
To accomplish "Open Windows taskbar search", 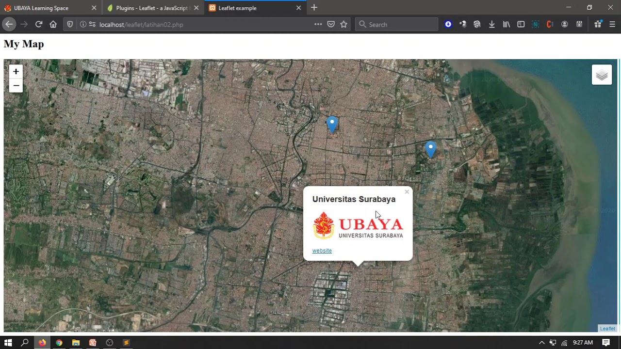I will pyautogui.click(x=25, y=343).
